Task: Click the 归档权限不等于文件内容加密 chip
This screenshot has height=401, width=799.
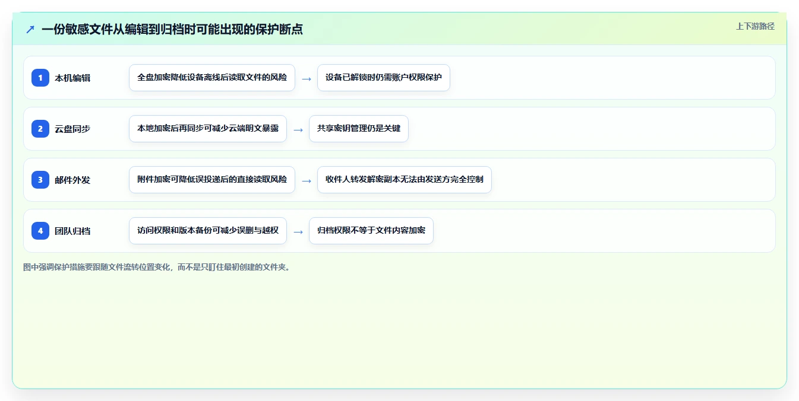Action: [371, 231]
